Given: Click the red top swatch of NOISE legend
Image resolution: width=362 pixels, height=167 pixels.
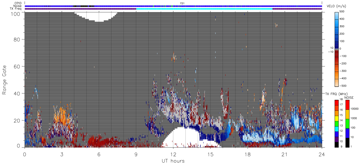Looking at the screenshot, I should pos(348,105).
